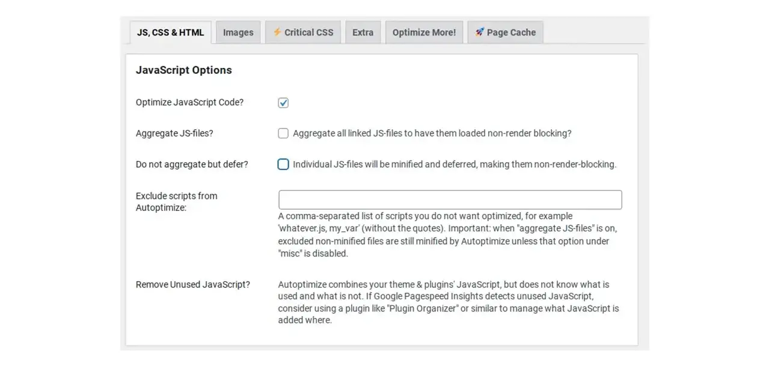Click the Do not aggregate but defer? label
Screen dimensions: 769x366
click(x=192, y=164)
